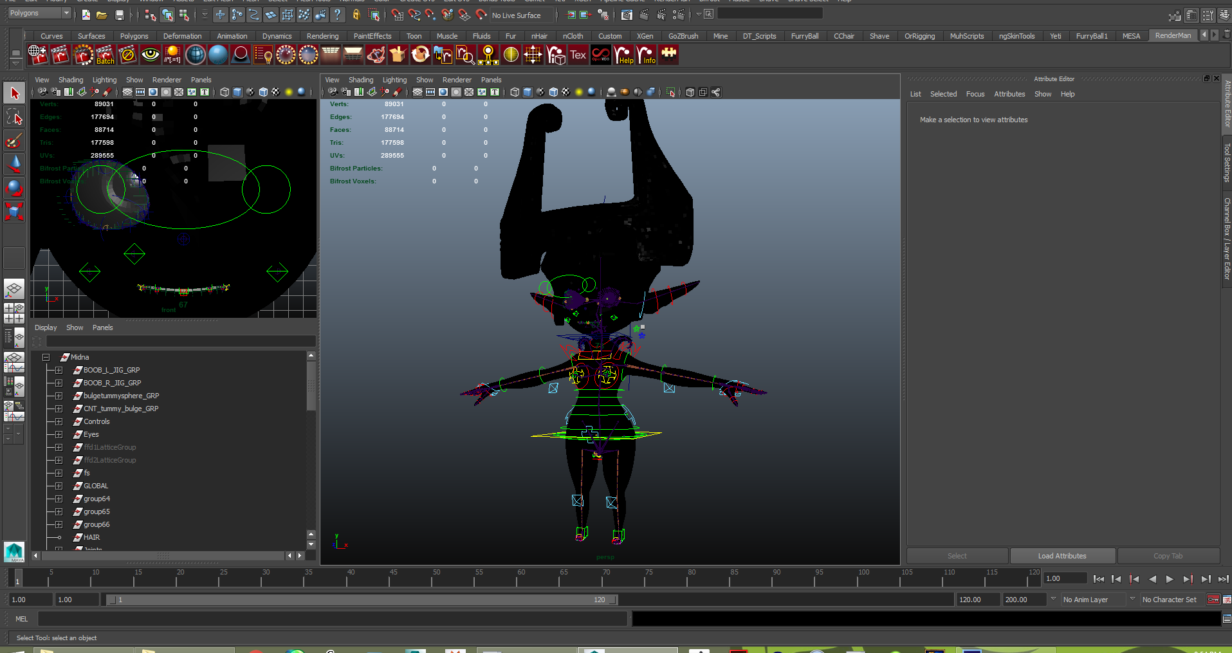1232x653 pixels.
Task: Pick the Rotate tool in toolbox
Action: point(14,188)
